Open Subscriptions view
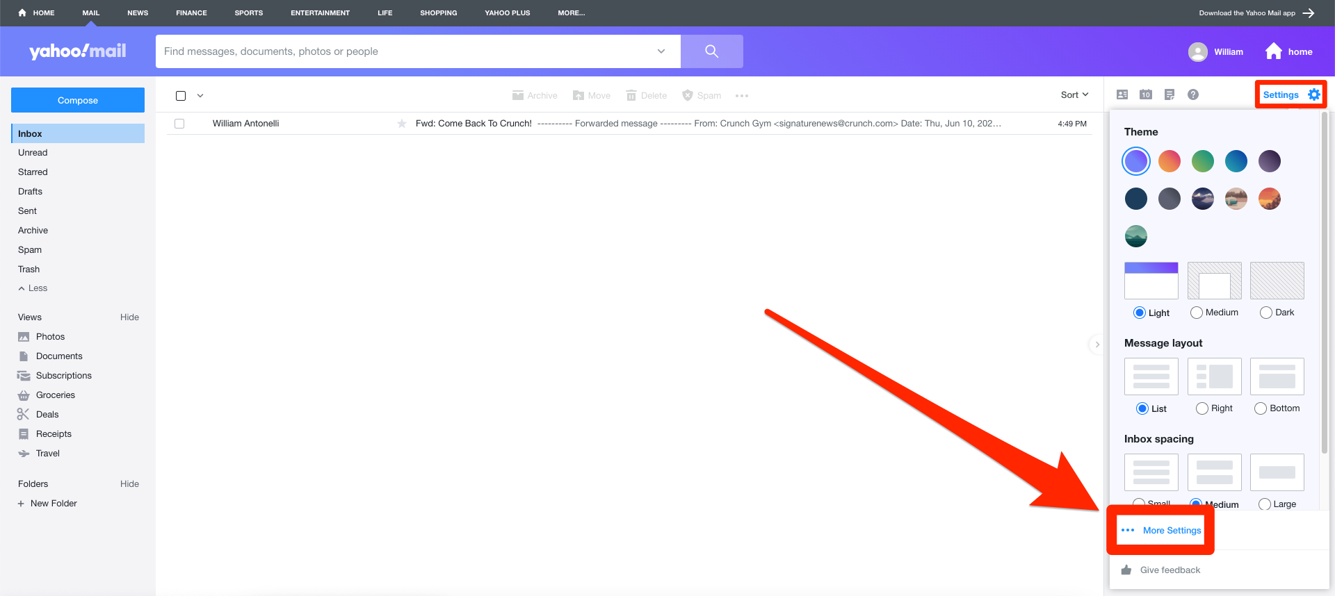 63,375
